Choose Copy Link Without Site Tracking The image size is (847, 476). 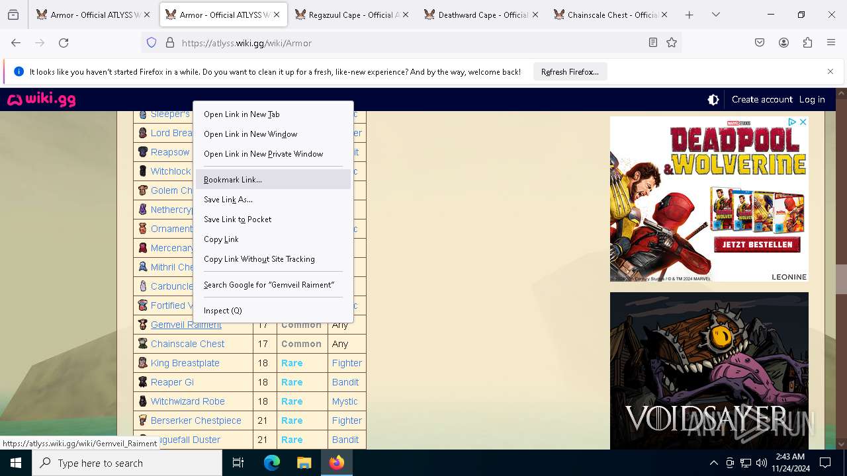pyautogui.click(x=273, y=259)
